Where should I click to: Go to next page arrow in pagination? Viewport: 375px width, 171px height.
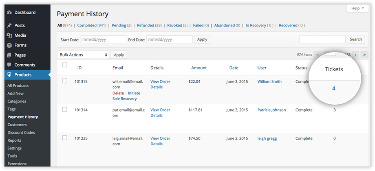(355, 55)
